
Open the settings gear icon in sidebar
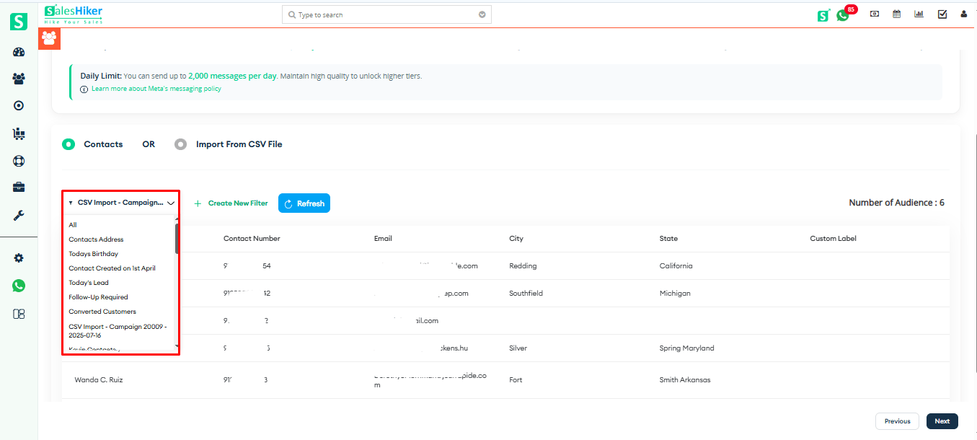[18, 258]
